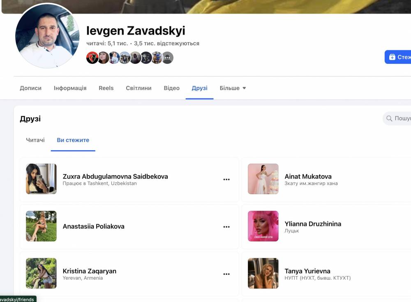The width and height of the screenshot is (411, 302).
Task: Open Ievgen Zavadskyi profile picture
Action: 47,36
